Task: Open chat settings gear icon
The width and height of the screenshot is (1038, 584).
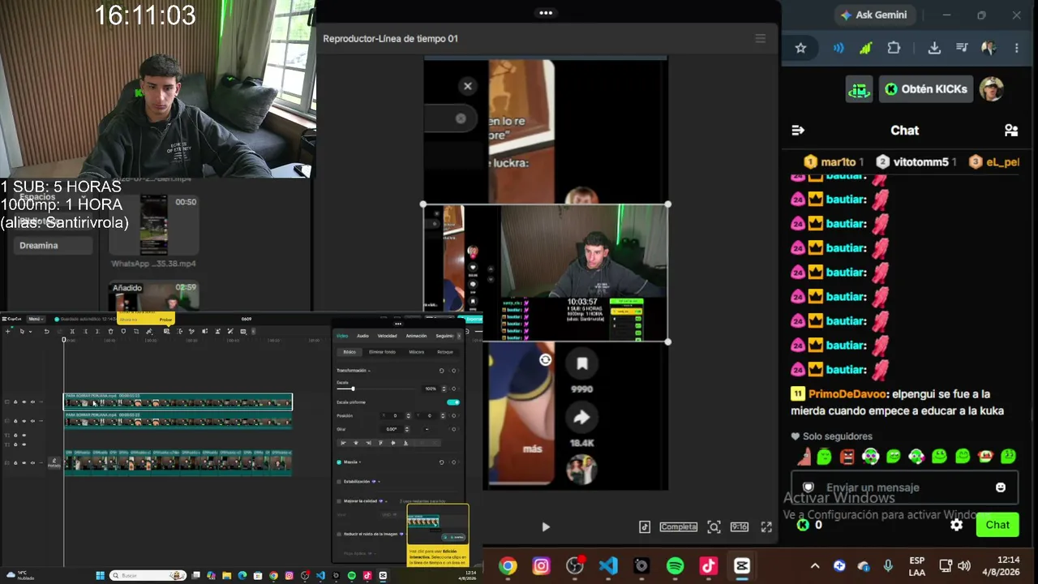Action: 957,525
